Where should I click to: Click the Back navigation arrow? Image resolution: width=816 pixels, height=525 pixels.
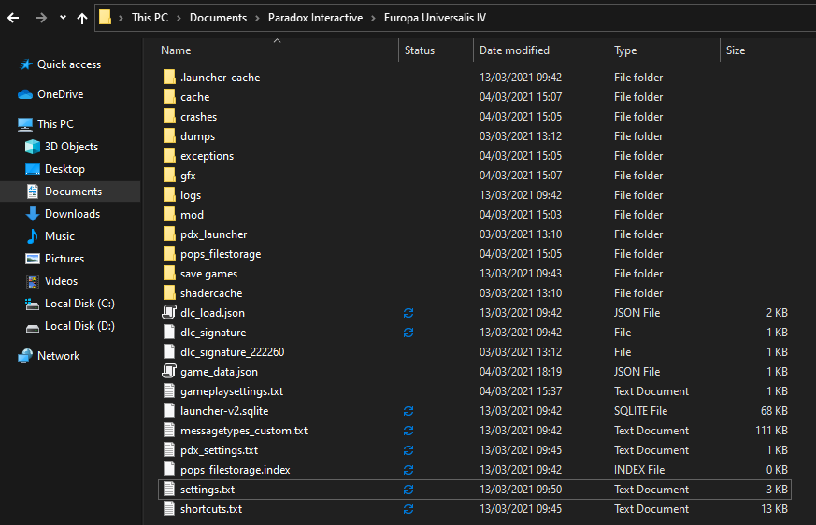13,18
